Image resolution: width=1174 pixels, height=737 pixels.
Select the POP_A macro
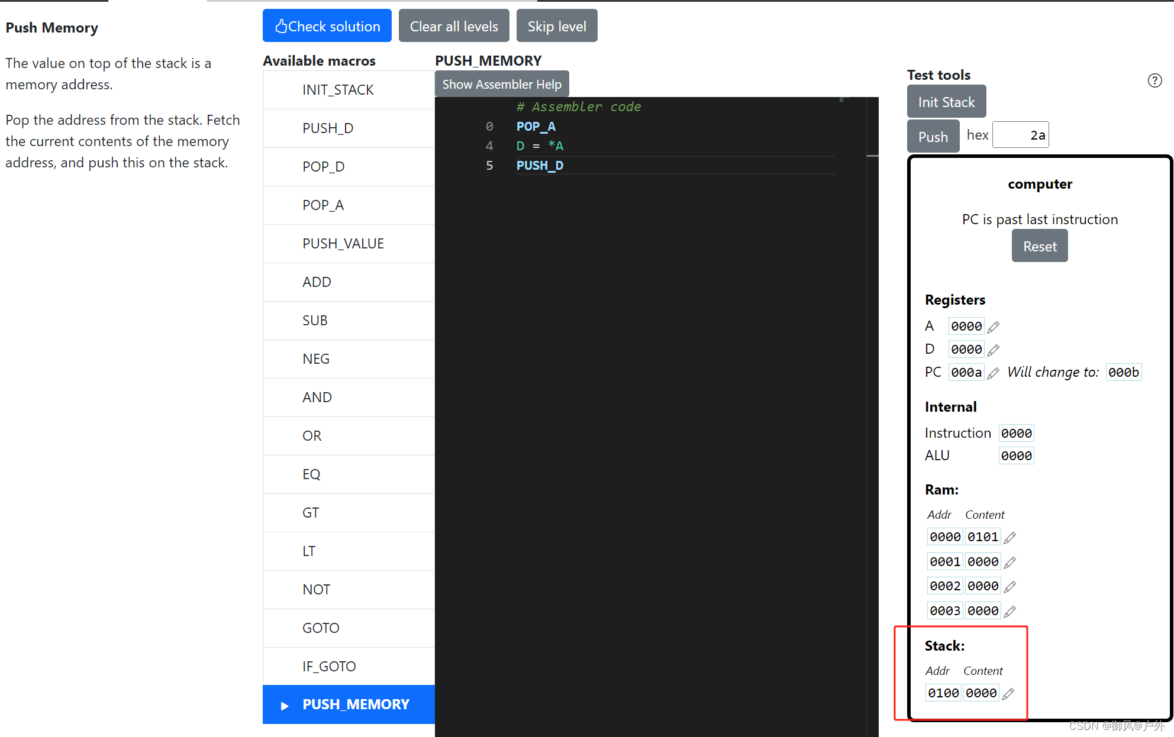pyautogui.click(x=349, y=205)
